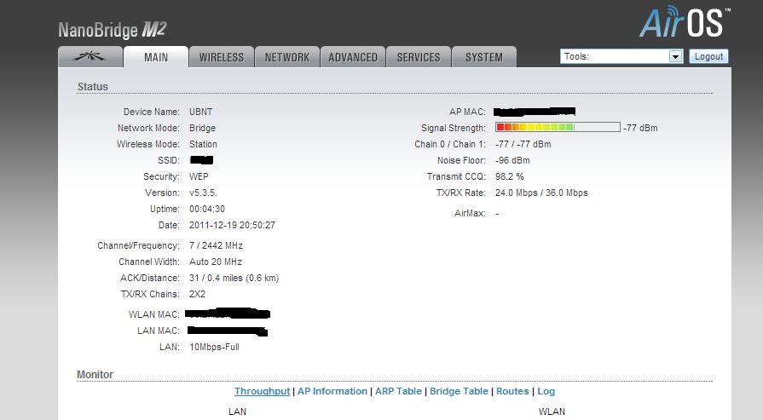Open the Throughput monitor link
This screenshot has height=420, width=763.
262,391
